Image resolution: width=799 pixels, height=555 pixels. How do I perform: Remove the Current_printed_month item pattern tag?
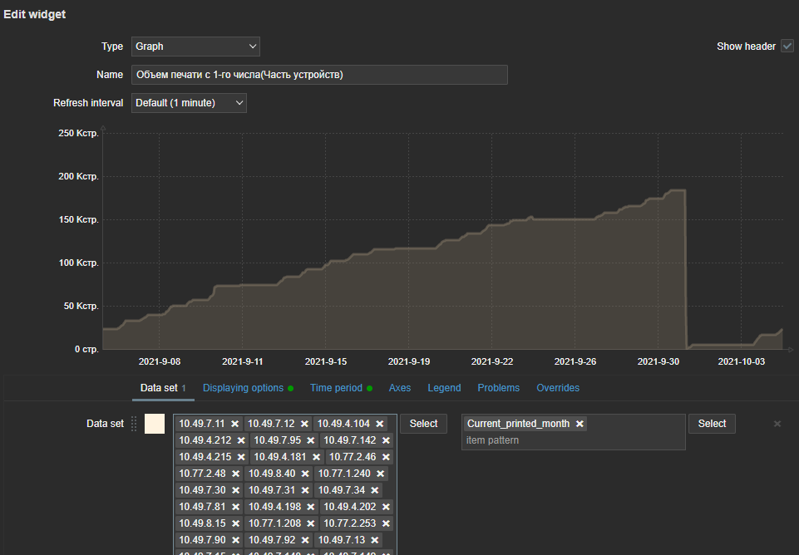coord(580,424)
